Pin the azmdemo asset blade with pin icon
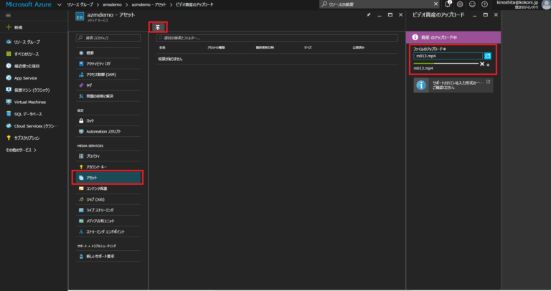This screenshot has height=291, width=551. pos(368,15)
